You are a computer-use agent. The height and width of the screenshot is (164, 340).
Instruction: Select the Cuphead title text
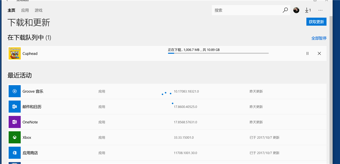point(30,54)
